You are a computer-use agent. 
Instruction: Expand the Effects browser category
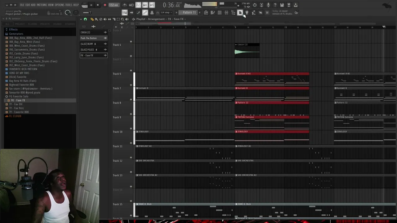13,30
